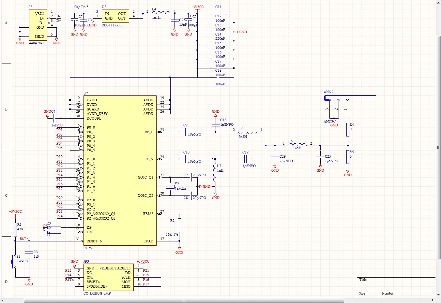Click the 'VDD(FM TARGET)' pin label
The height and width of the screenshot is (303, 441).
[x=115, y=268]
